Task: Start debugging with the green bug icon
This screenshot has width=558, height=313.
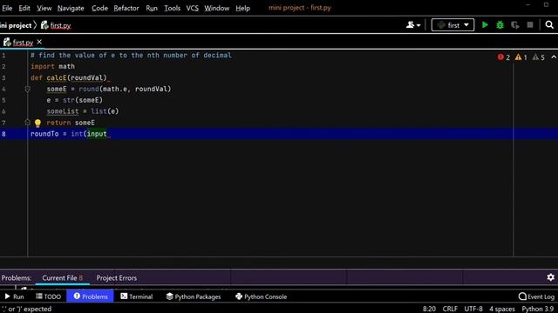Action: point(500,25)
